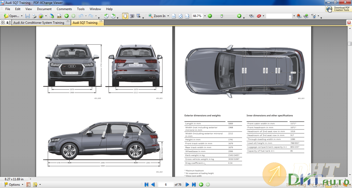Go to the first page
Image resolution: width=352 pixels, height=188 pixels.
tap(146, 184)
